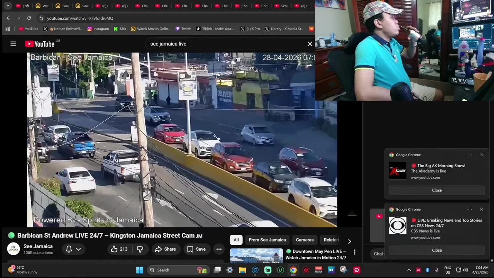The image size is (494, 278).
Task: Select the Related filter chip
Action: (x=331, y=240)
